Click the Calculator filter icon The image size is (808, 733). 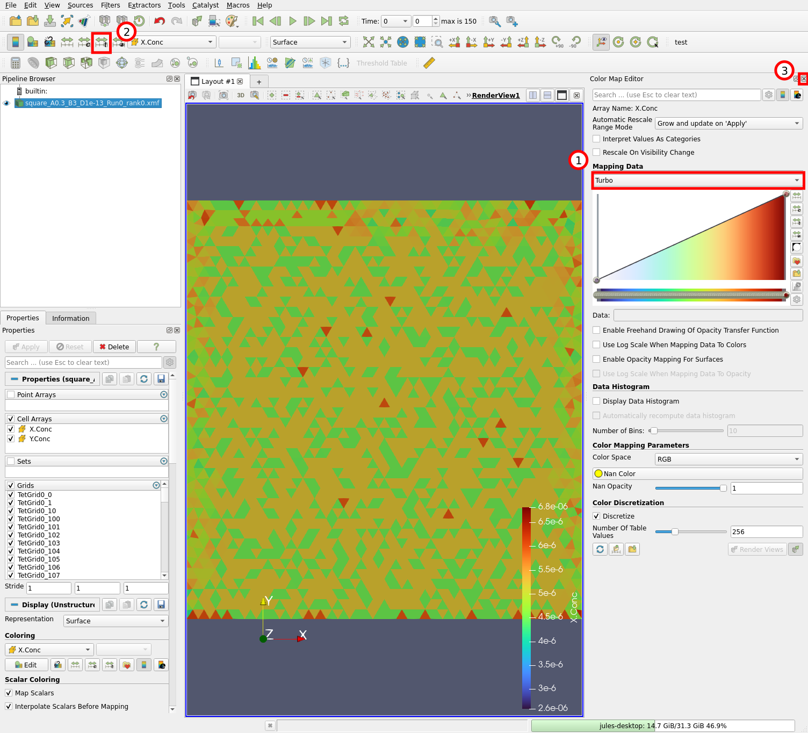coord(16,63)
